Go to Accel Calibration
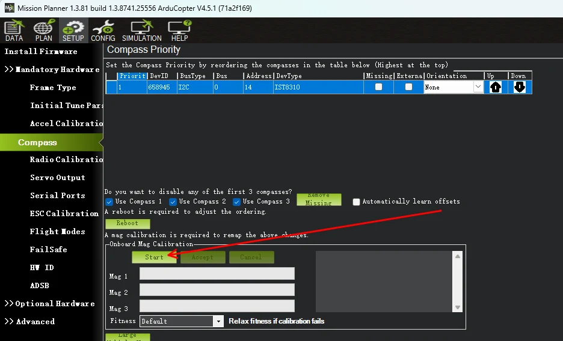563x341 pixels. pyautogui.click(x=66, y=124)
